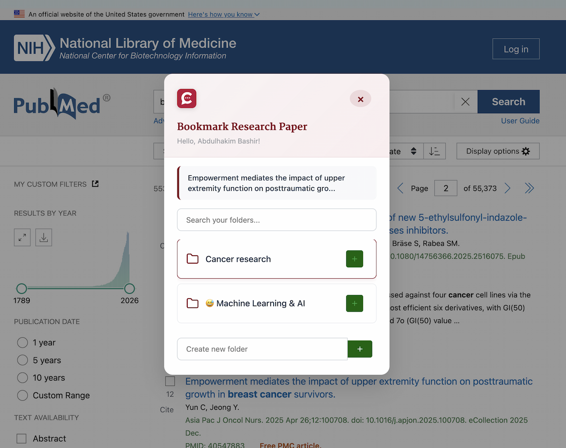Select 1 year publication date
The image size is (566, 448).
(x=23, y=343)
